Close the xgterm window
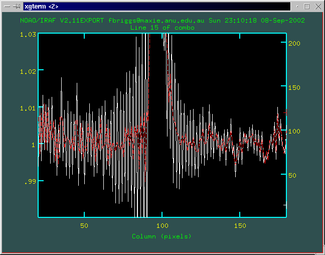This screenshot has height=255, width=325. (318, 7)
